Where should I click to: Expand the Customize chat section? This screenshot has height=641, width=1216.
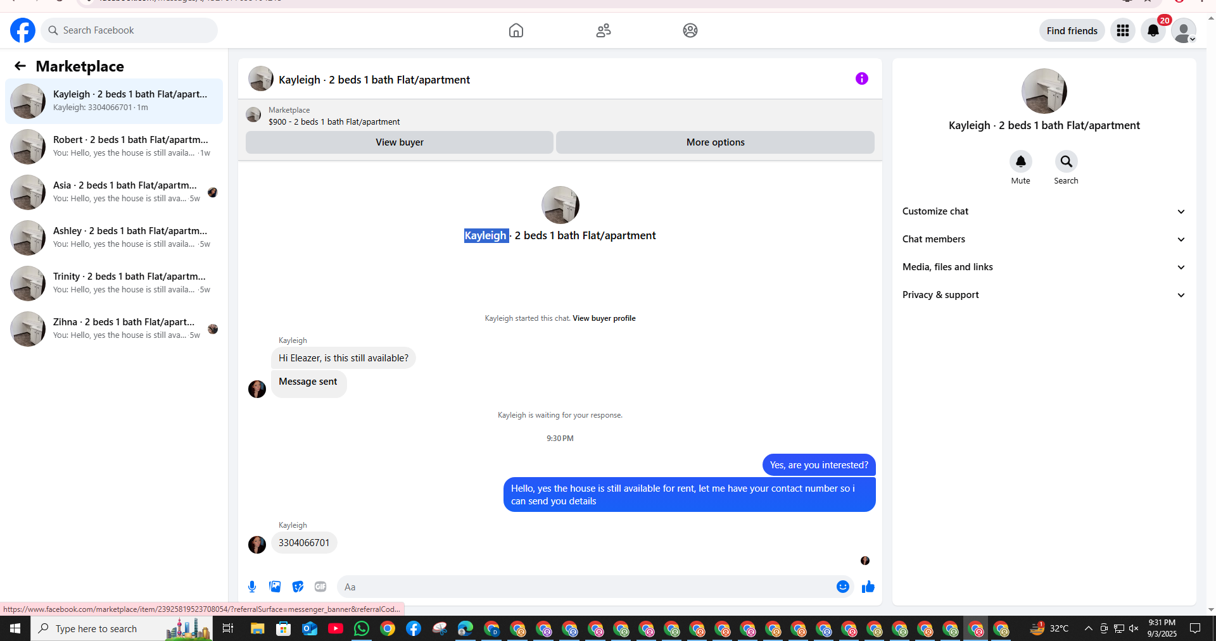[1044, 211]
